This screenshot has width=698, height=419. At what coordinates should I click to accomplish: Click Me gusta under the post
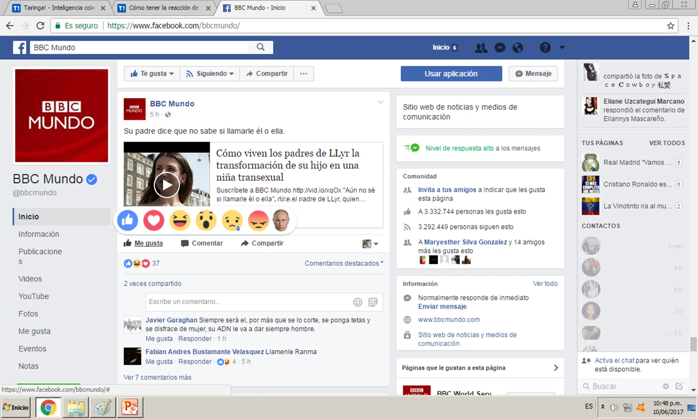click(x=143, y=243)
